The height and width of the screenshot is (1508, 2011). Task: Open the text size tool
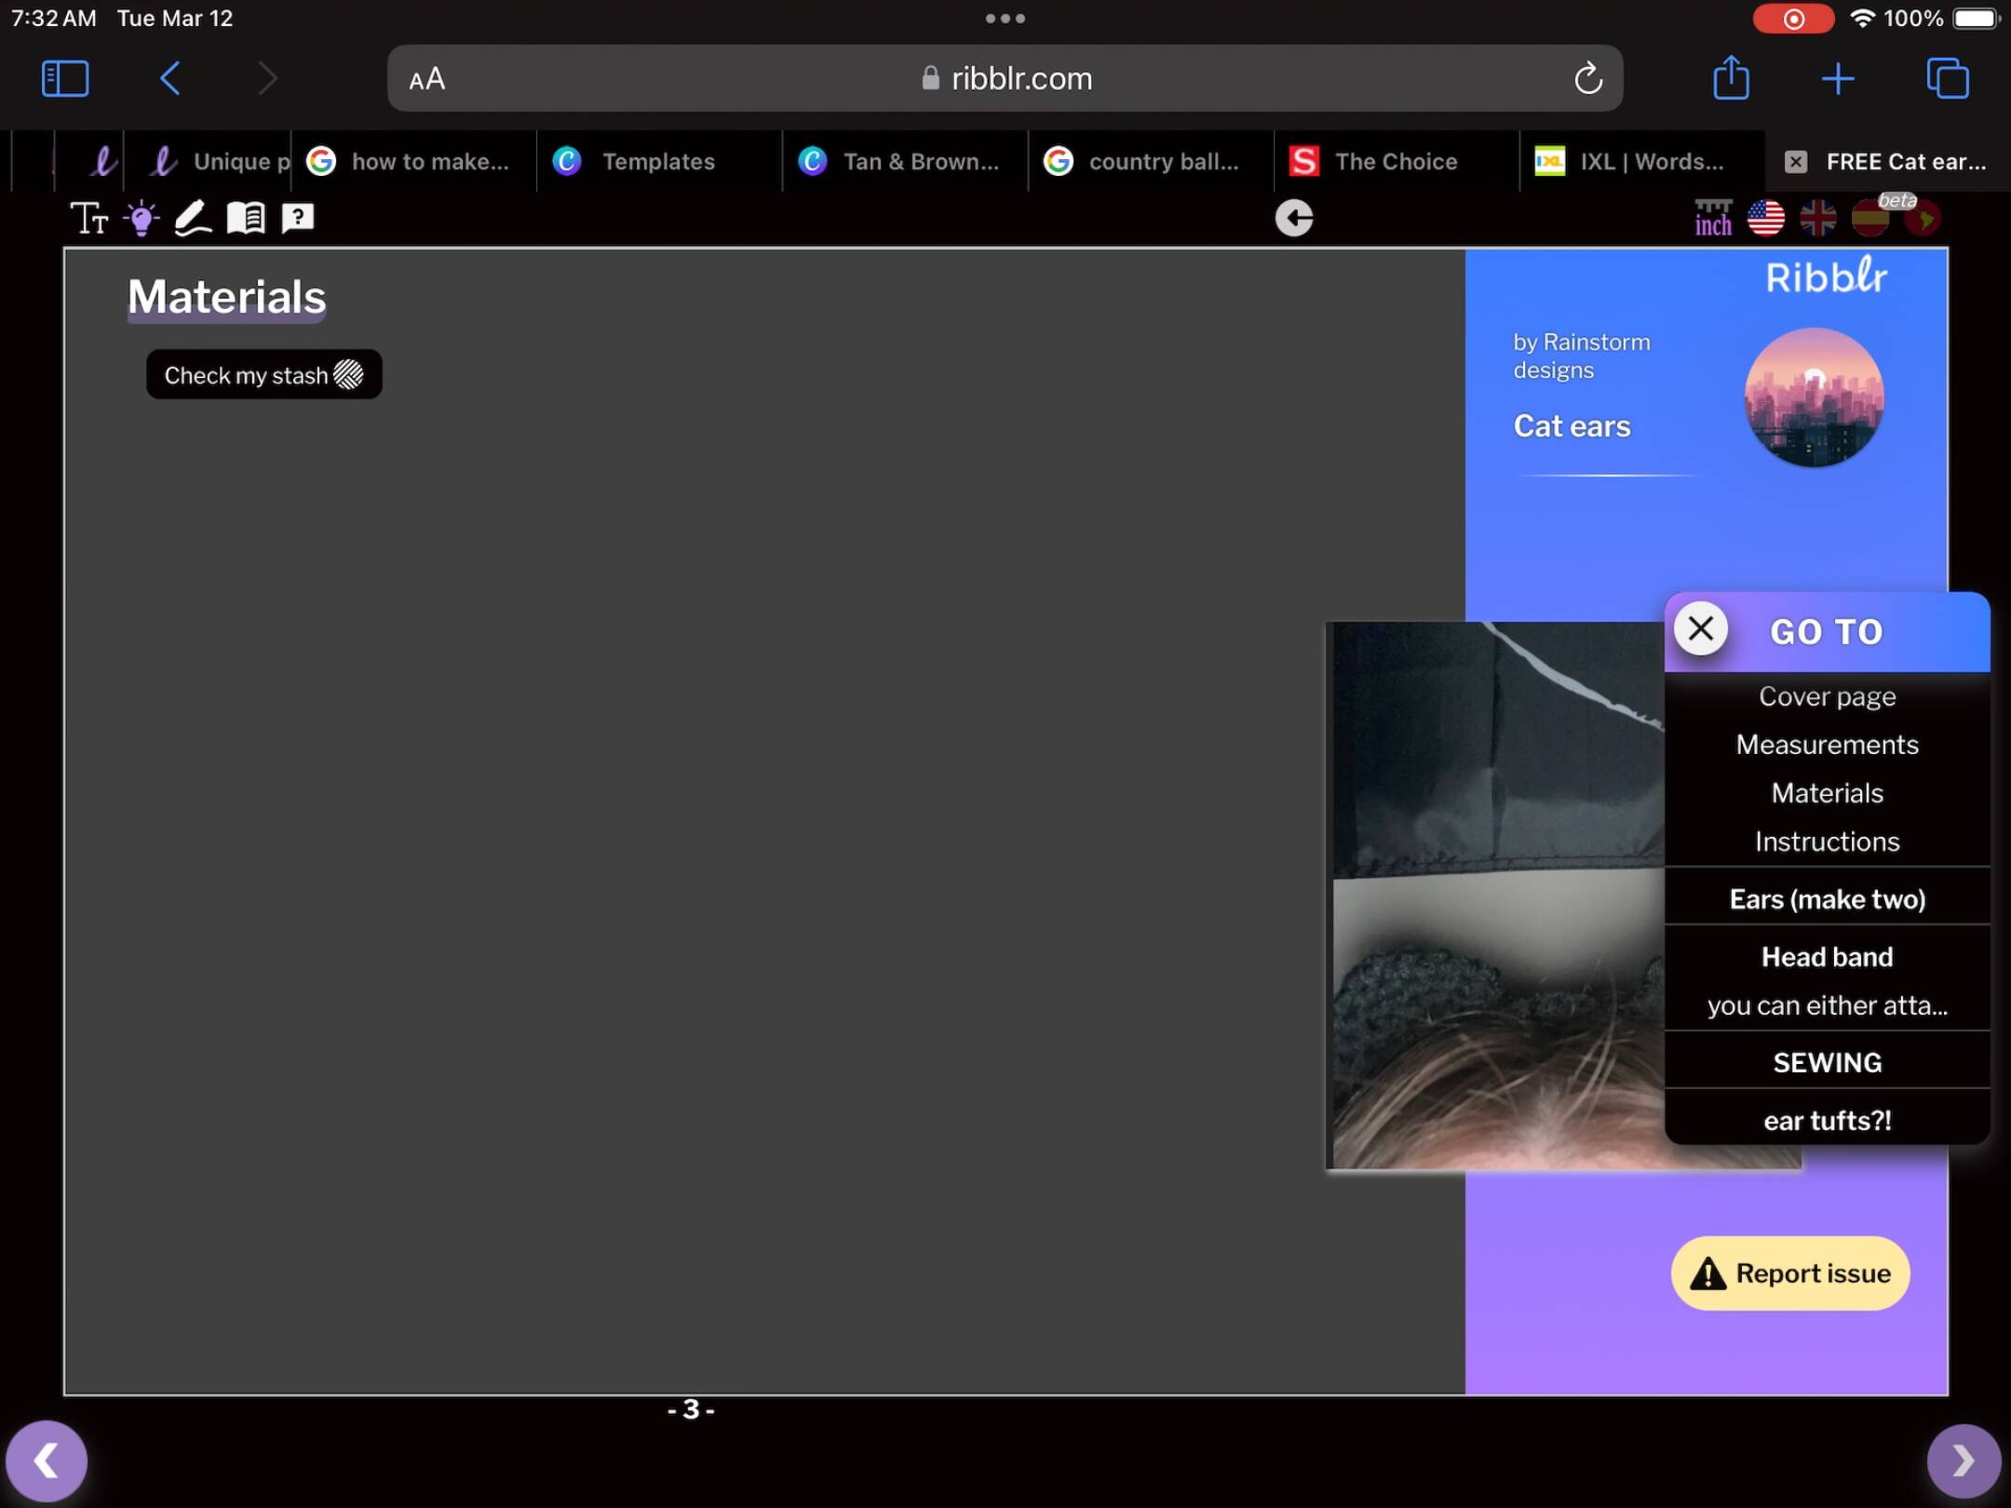point(89,218)
